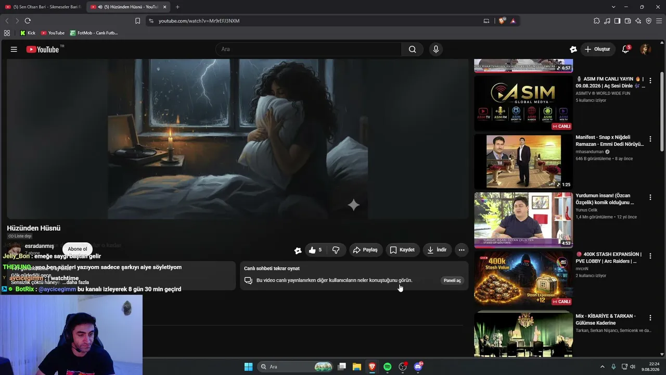Click the Kaydet save button
666x375 pixels.
(402, 250)
